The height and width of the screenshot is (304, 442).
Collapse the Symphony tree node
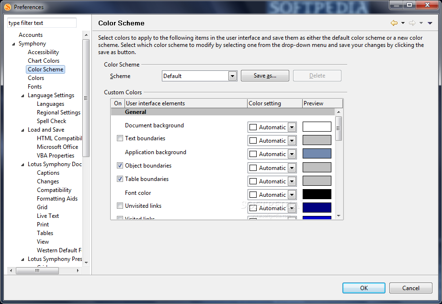[x=13, y=44]
